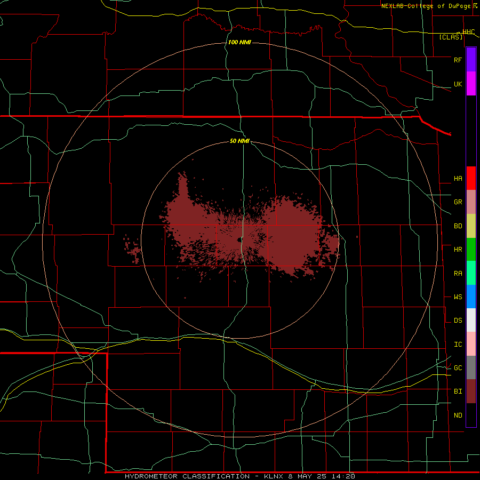Click the WS legend label text
The image size is (480, 480).
pos(458,297)
